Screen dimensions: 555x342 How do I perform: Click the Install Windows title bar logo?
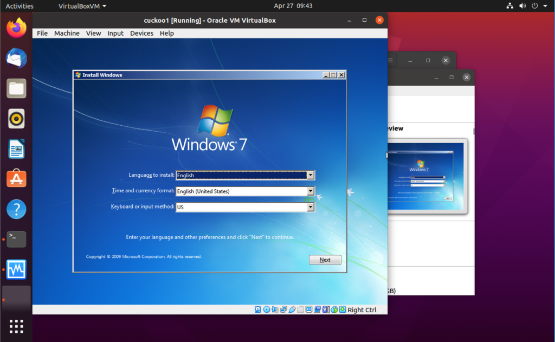pyautogui.click(x=76, y=75)
